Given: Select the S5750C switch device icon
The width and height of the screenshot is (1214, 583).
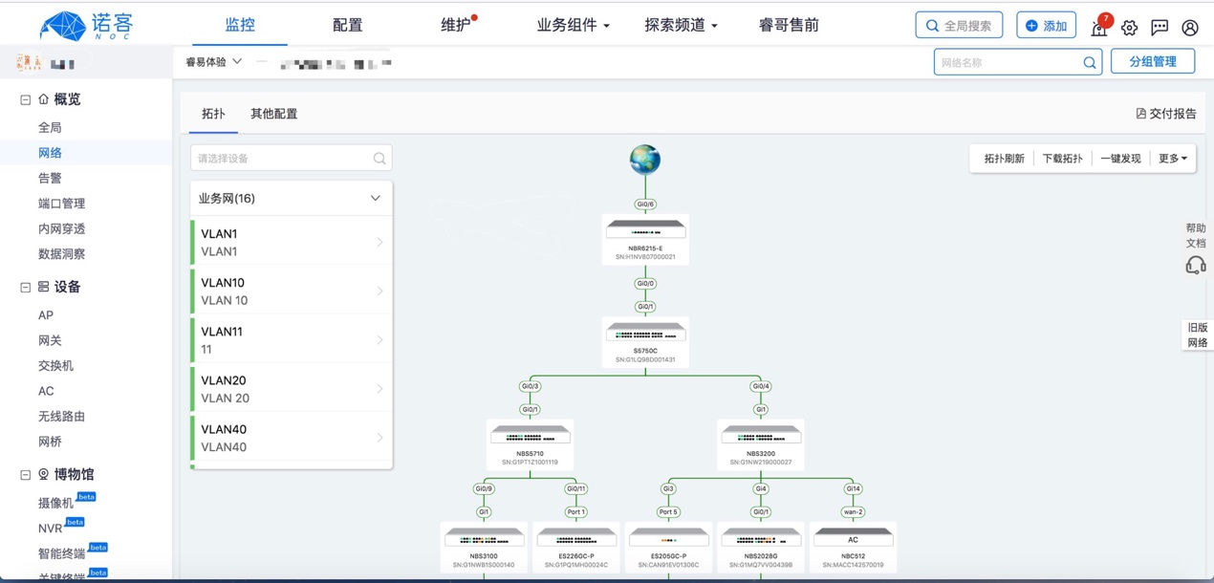Looking at the screenshot, I should coord(646,333).
